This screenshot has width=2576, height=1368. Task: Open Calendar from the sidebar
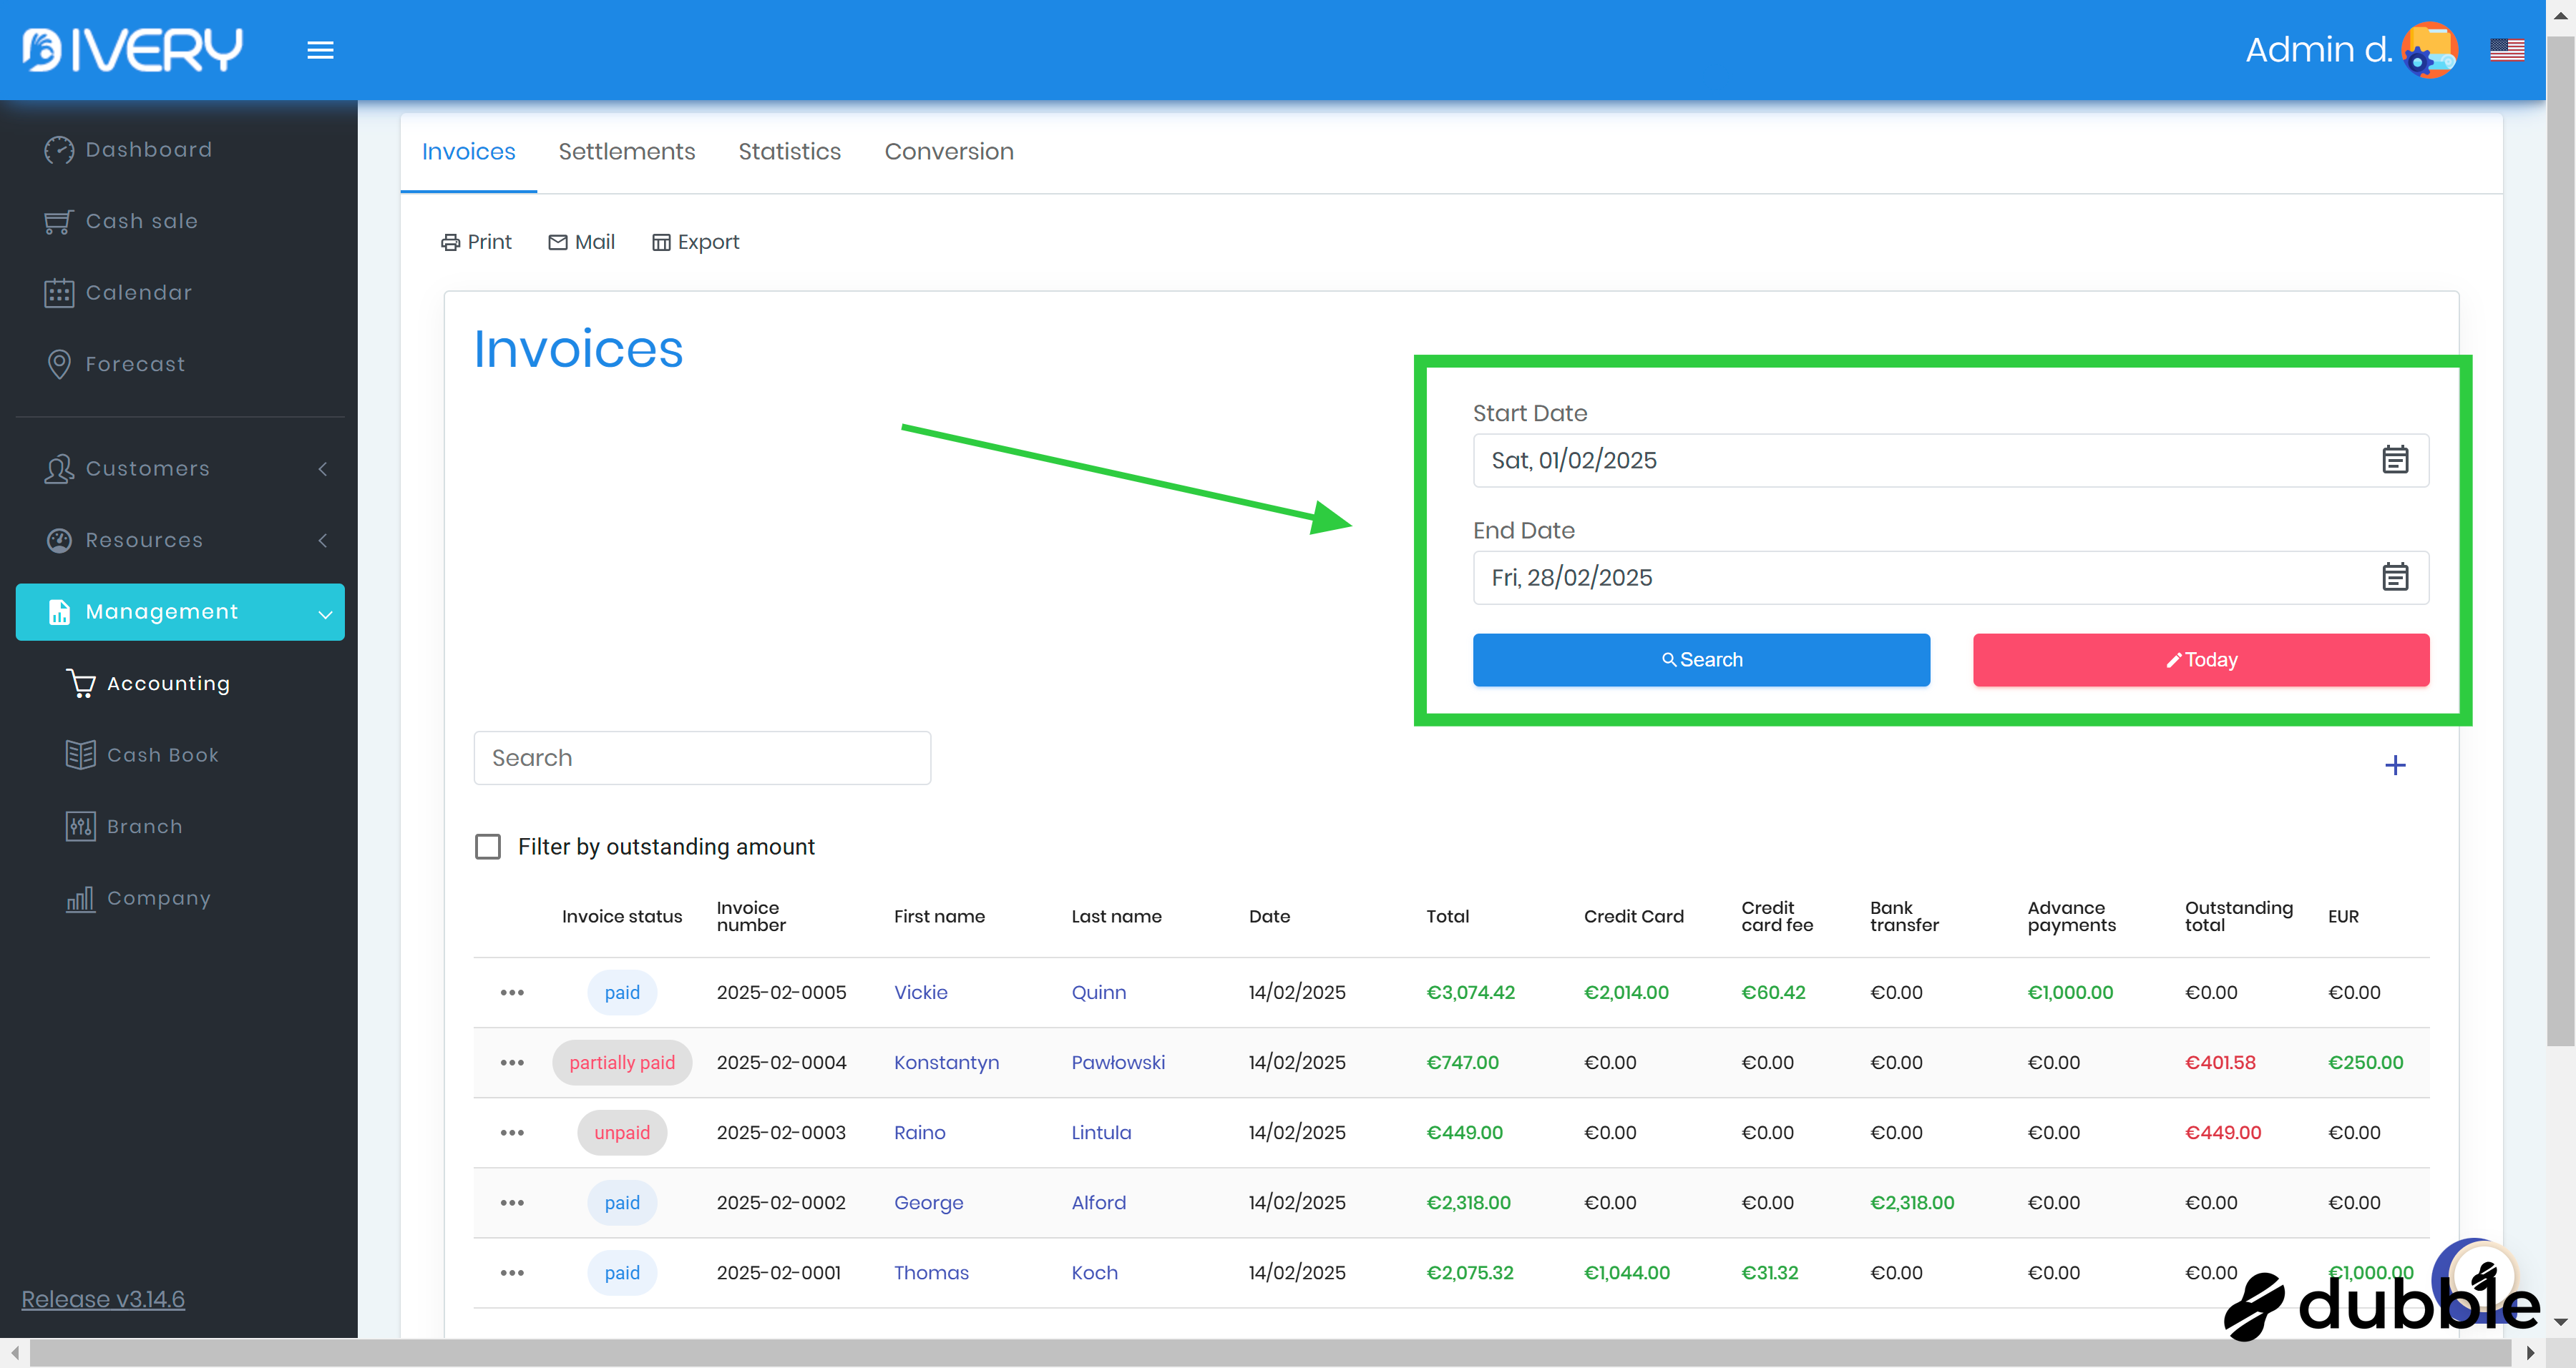pyautogui.click(x=138, y=292)
